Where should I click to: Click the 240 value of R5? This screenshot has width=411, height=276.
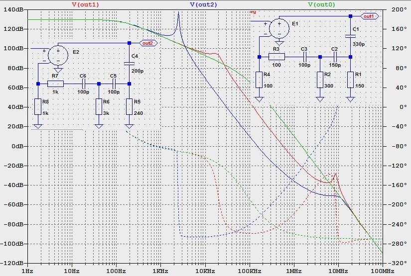coord(138,113)
